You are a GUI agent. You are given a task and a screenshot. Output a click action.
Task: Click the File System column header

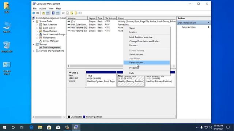(110, 18)
